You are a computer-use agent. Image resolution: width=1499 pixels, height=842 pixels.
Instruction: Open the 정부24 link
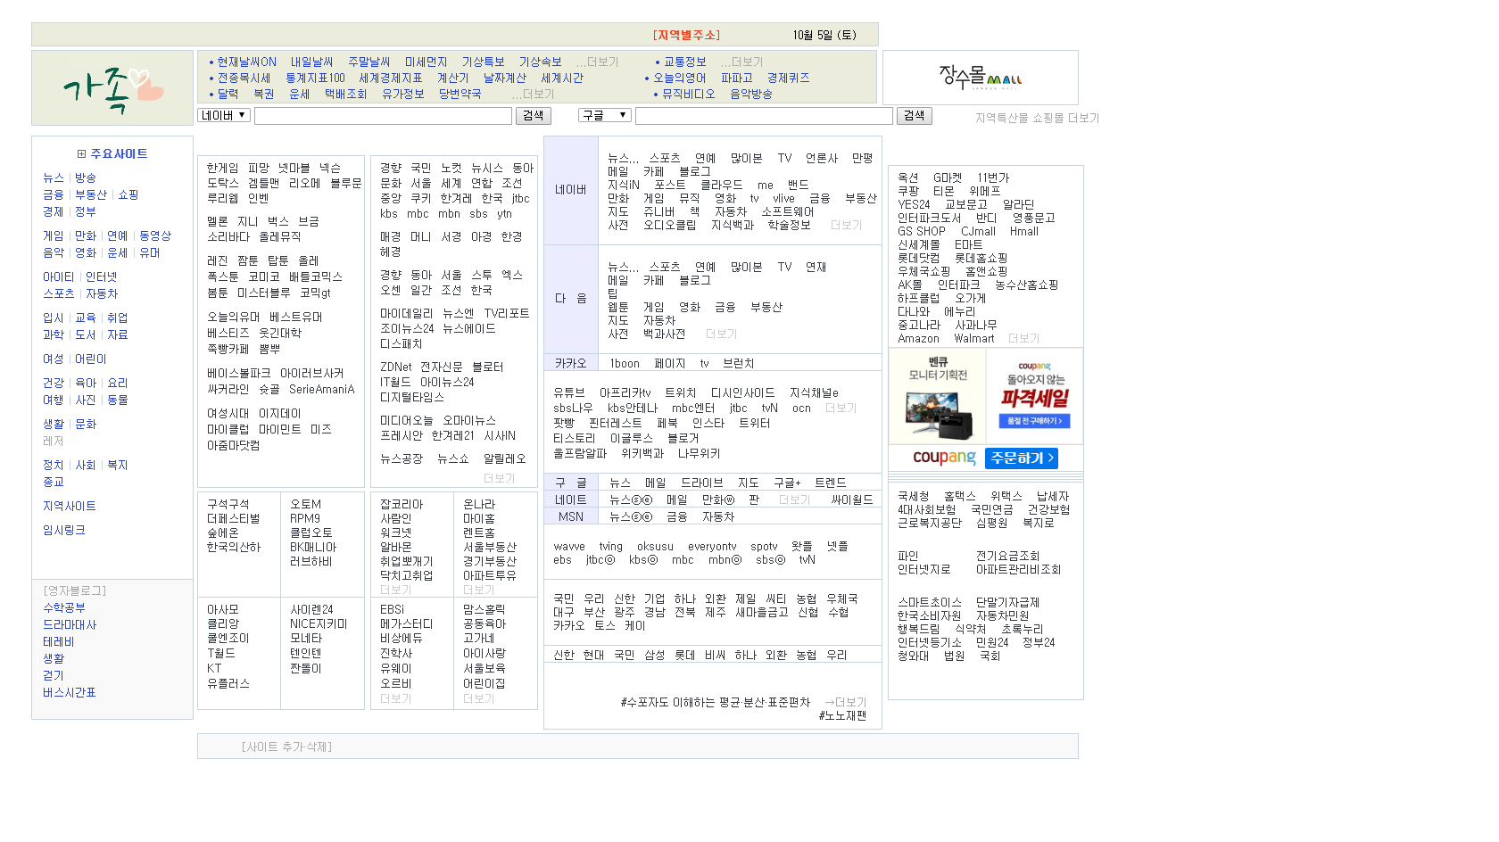point(1039,642)
